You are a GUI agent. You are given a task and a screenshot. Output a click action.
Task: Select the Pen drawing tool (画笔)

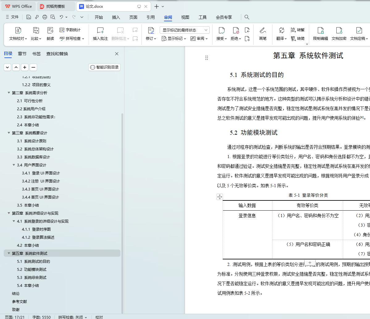click(263, 34)
